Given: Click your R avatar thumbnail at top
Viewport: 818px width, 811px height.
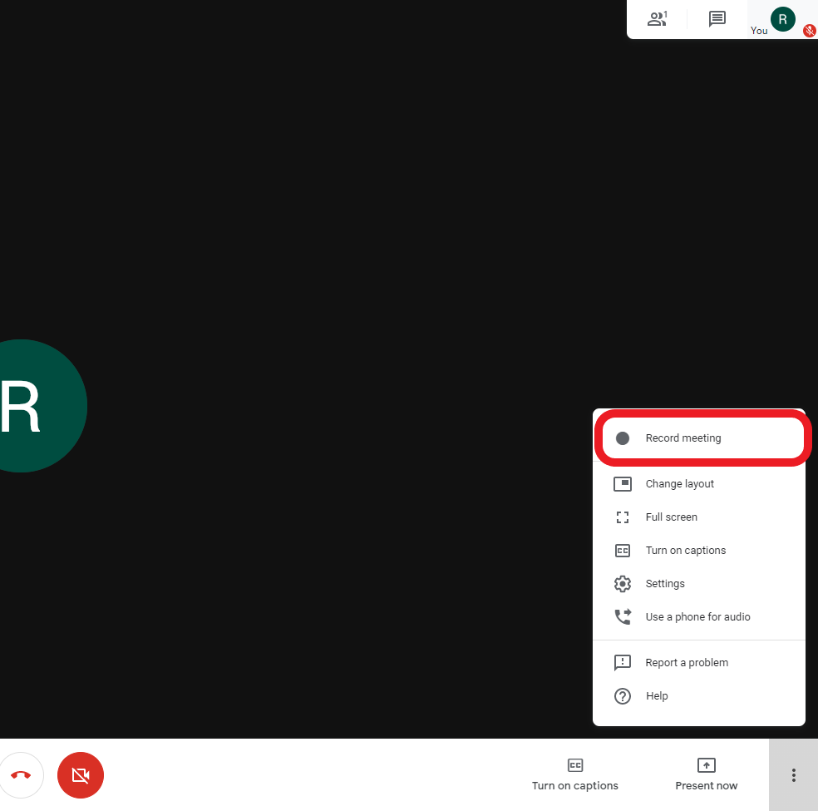Looking at the screenshot, I should coord(782,18).
